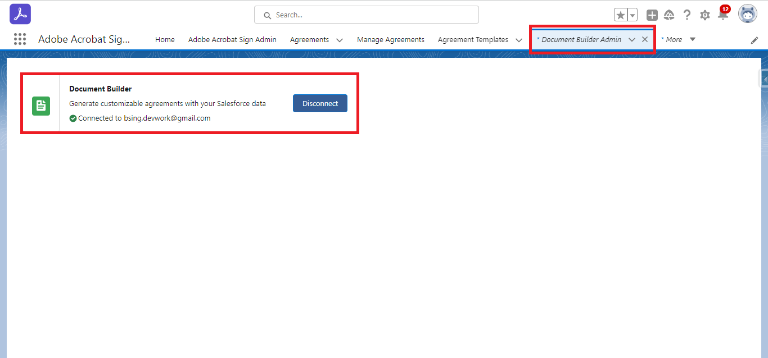Click the Adobe Acrobat Sign app logo
Image resolution: width=768 pixels, height=358 pixels.
[20, 14]
